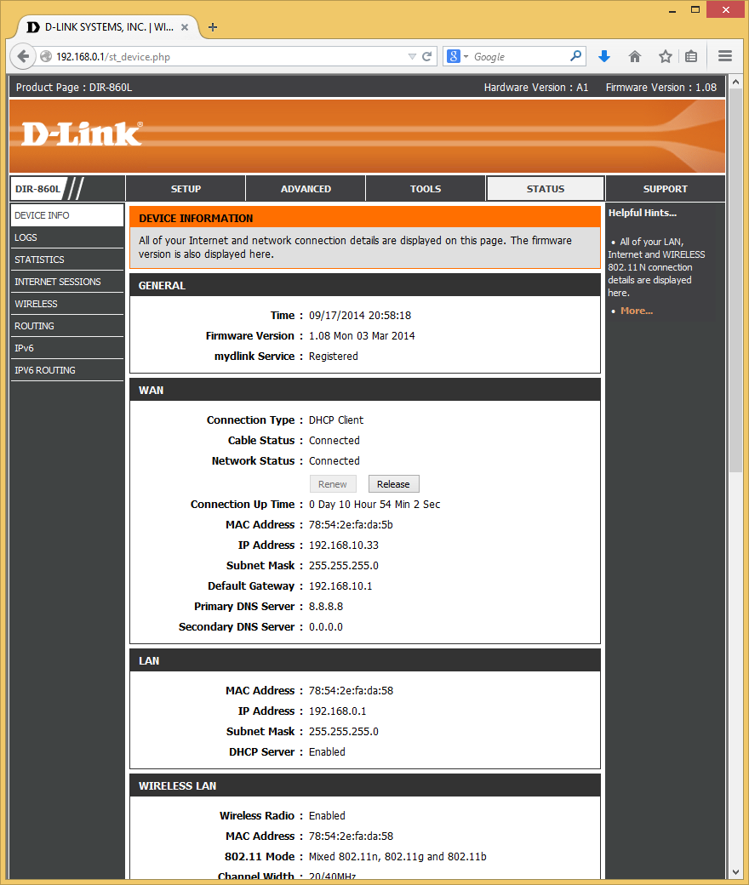Click the search magnifier icon
This screenshot has height=885, width=749.
click(575, 56)
